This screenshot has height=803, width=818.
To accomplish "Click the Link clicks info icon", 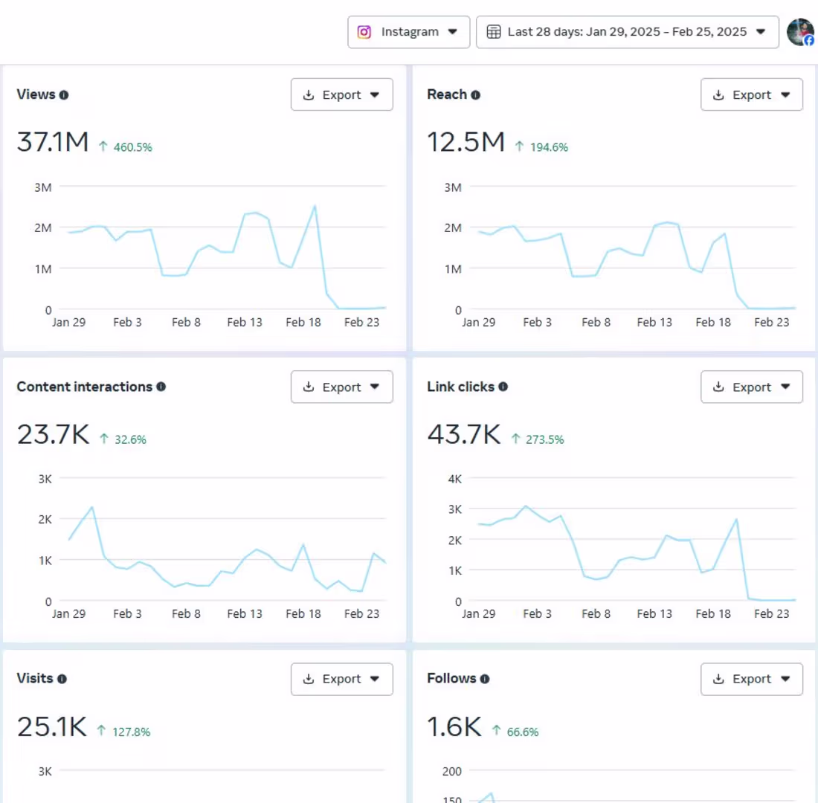I will (503, 387).
